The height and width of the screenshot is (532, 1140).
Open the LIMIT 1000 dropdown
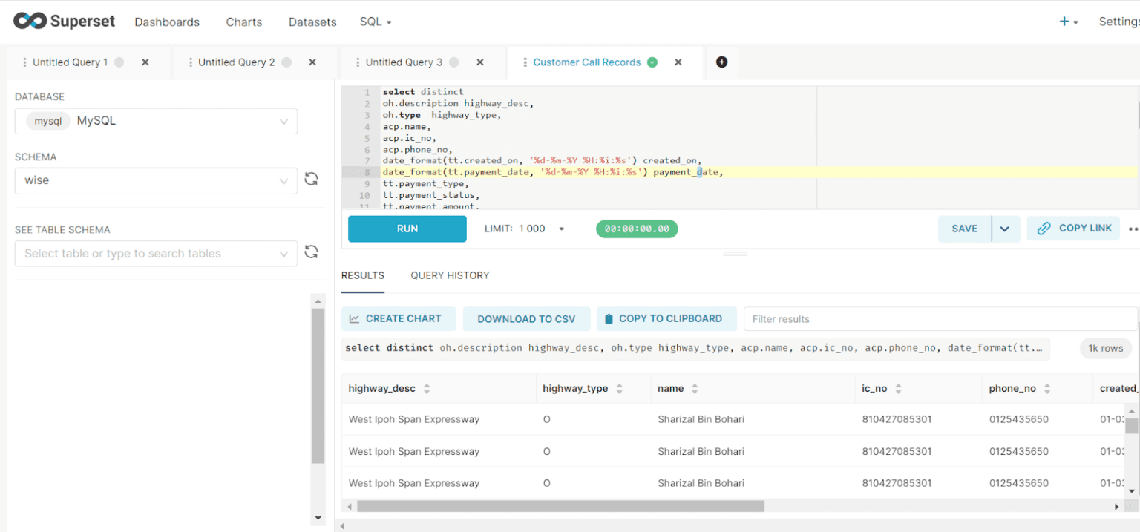[562, 229]
